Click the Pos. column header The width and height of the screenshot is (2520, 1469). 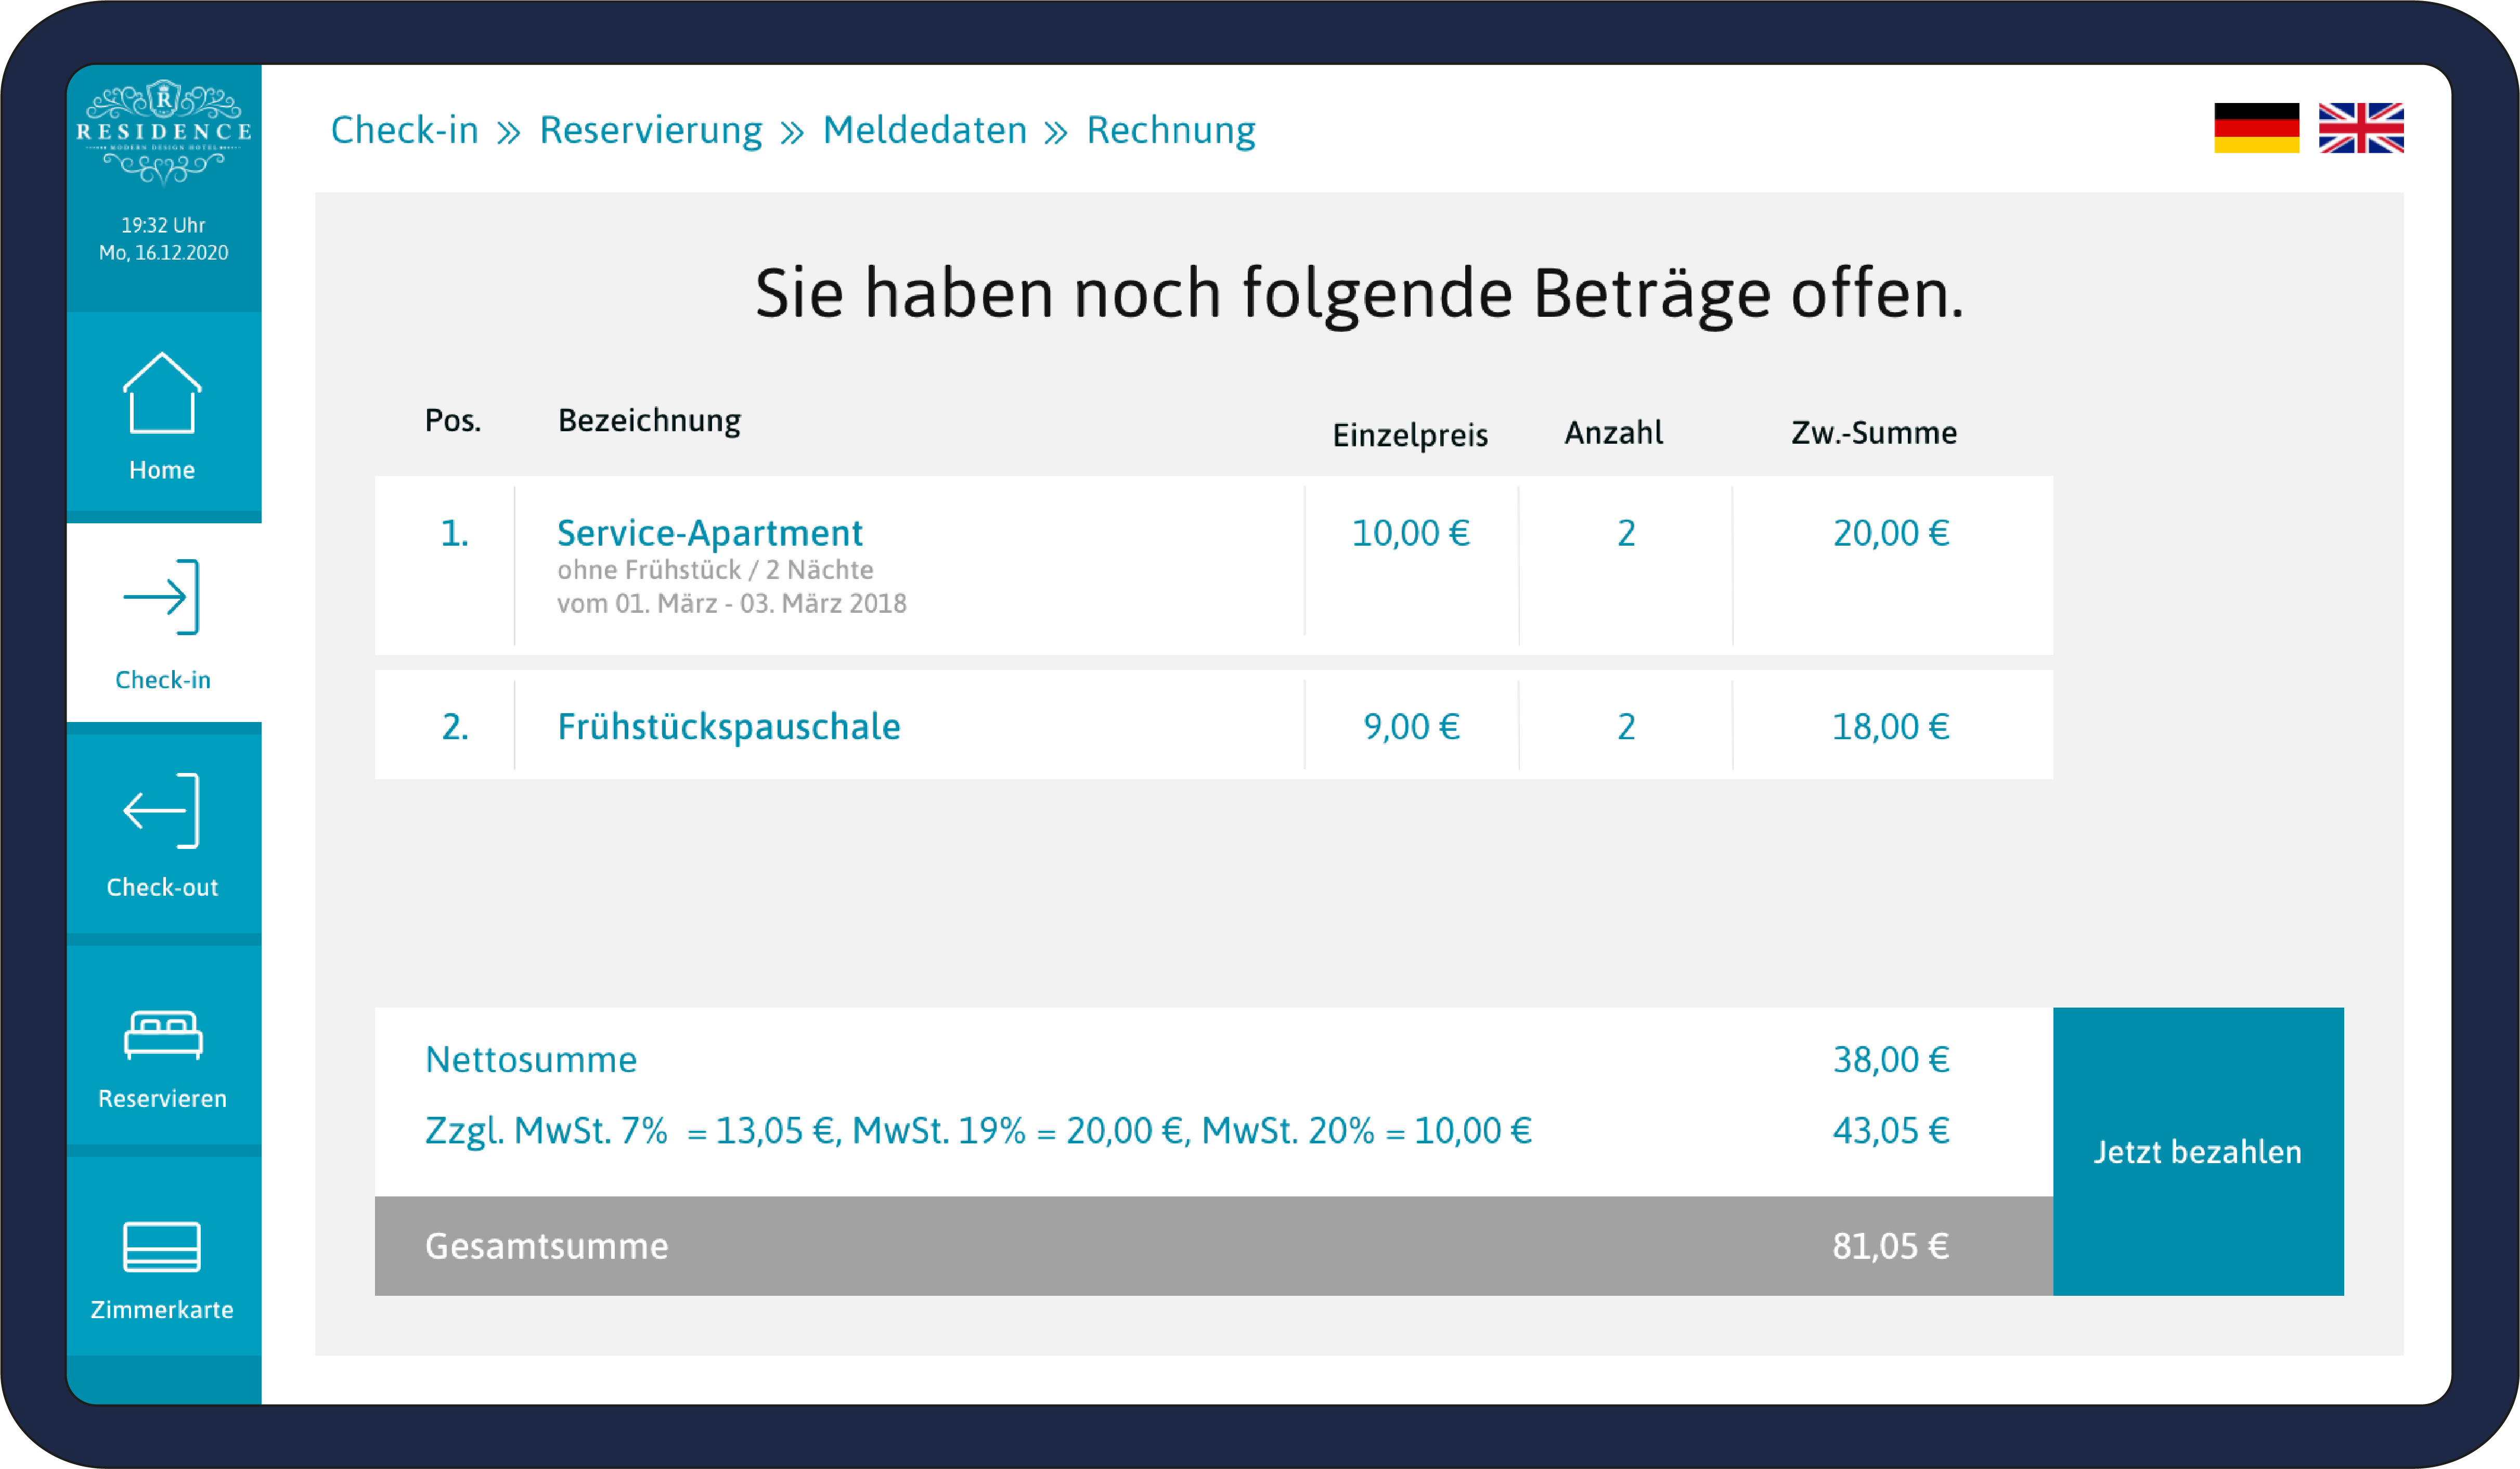click(453, 421)
